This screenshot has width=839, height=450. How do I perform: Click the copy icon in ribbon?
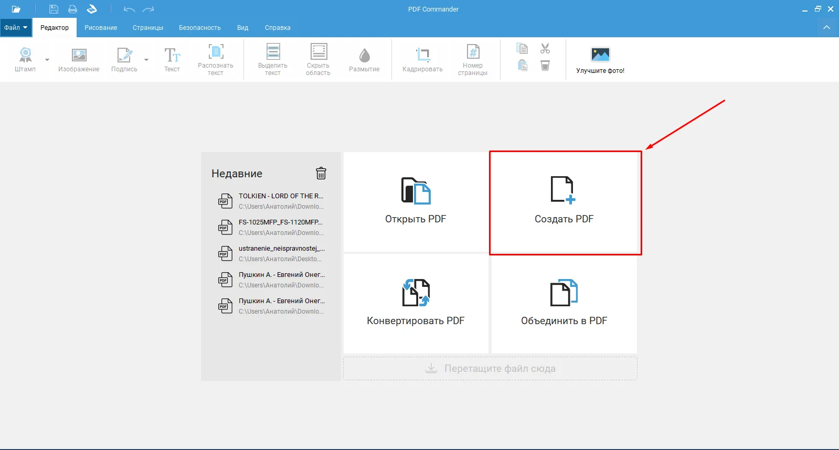[x=522, y=49]
